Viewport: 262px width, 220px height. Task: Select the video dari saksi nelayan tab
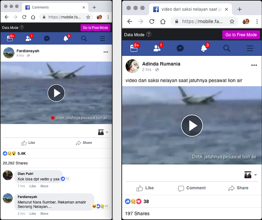(x=189, y=9)
